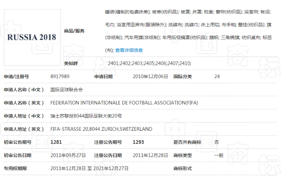The image size is (286, 181).
Task: Select shared trademark value 否
Action: (x=216, y=142)
